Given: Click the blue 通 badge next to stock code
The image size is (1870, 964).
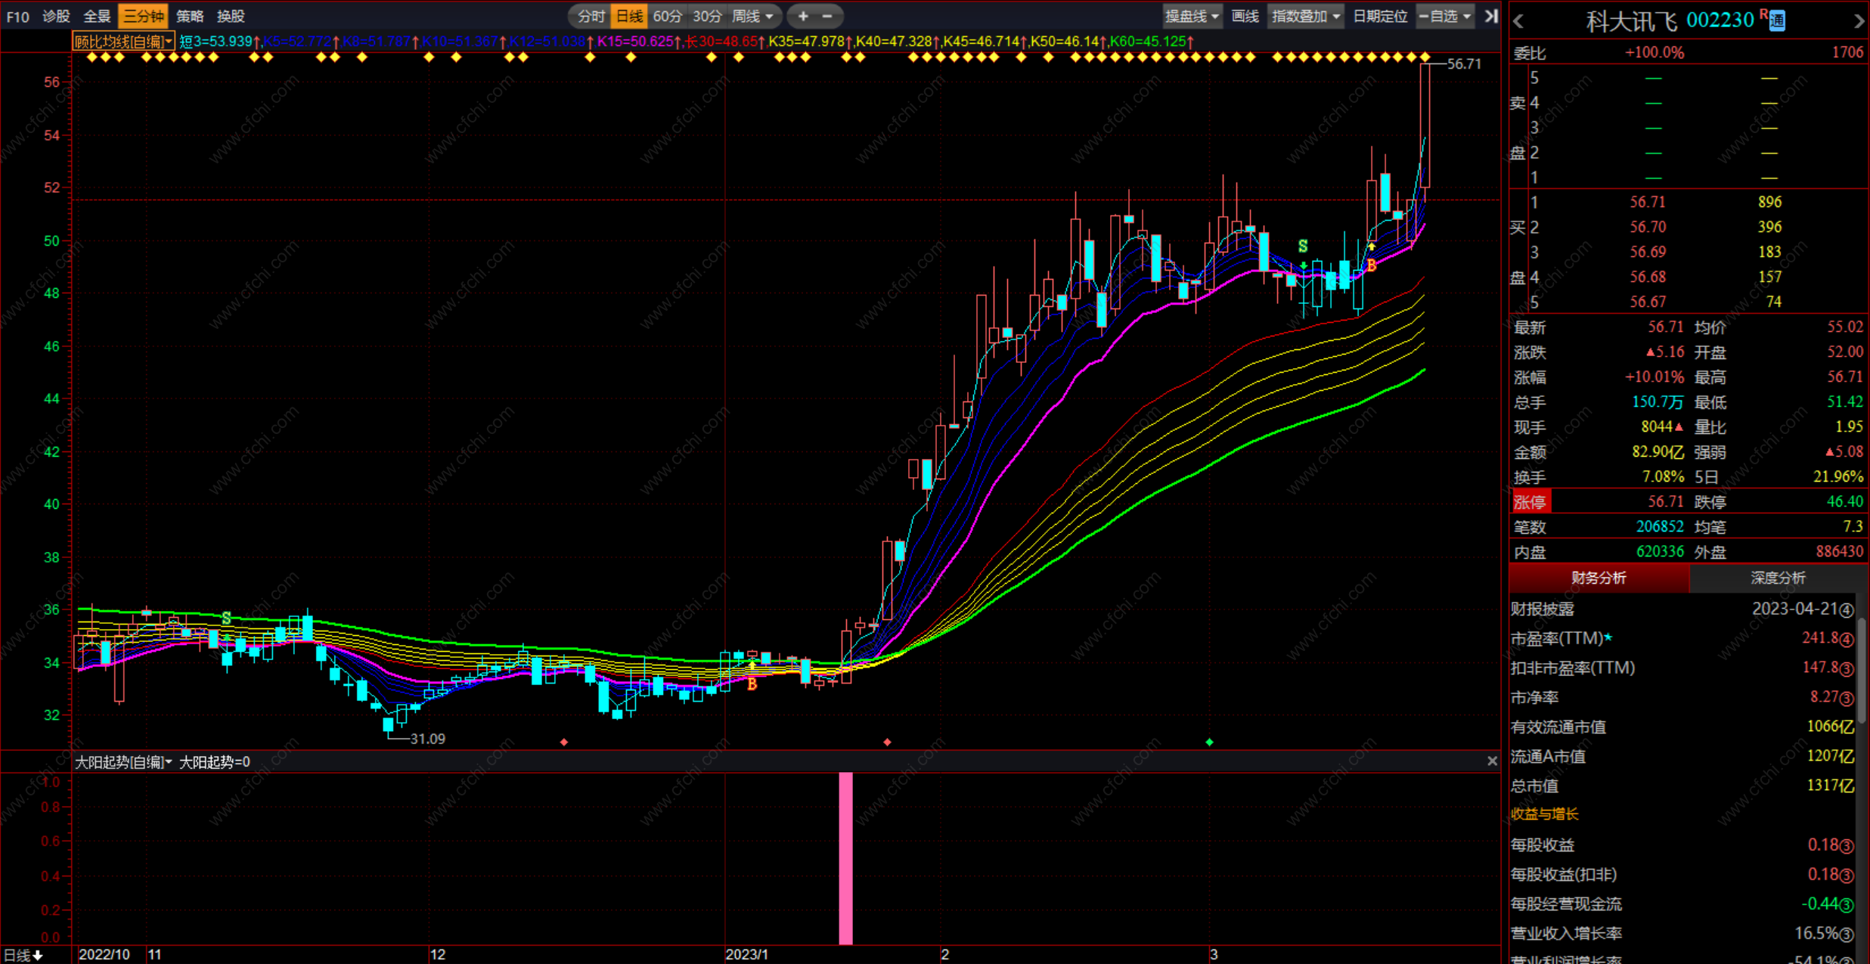Looking at the screenshot, I should click(x=1777, y=21).
